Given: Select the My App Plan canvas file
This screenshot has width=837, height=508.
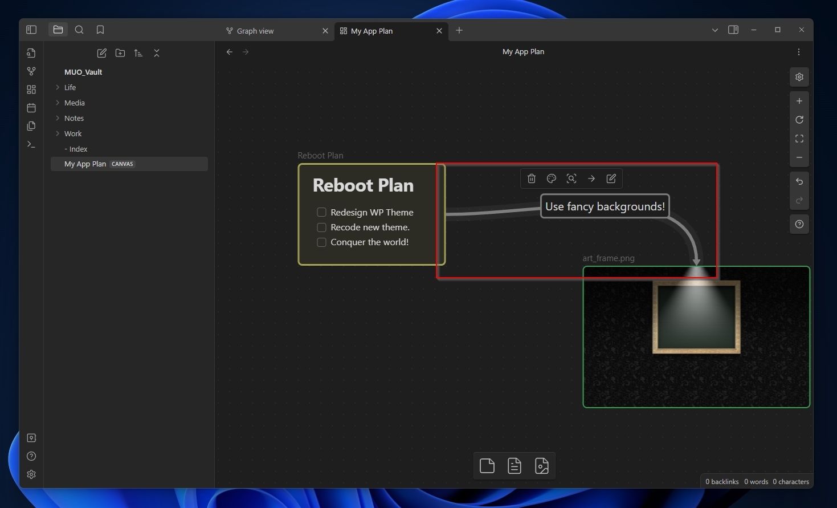Looking at the screenshot, I should pyautogui.click(x=85, y=164).
